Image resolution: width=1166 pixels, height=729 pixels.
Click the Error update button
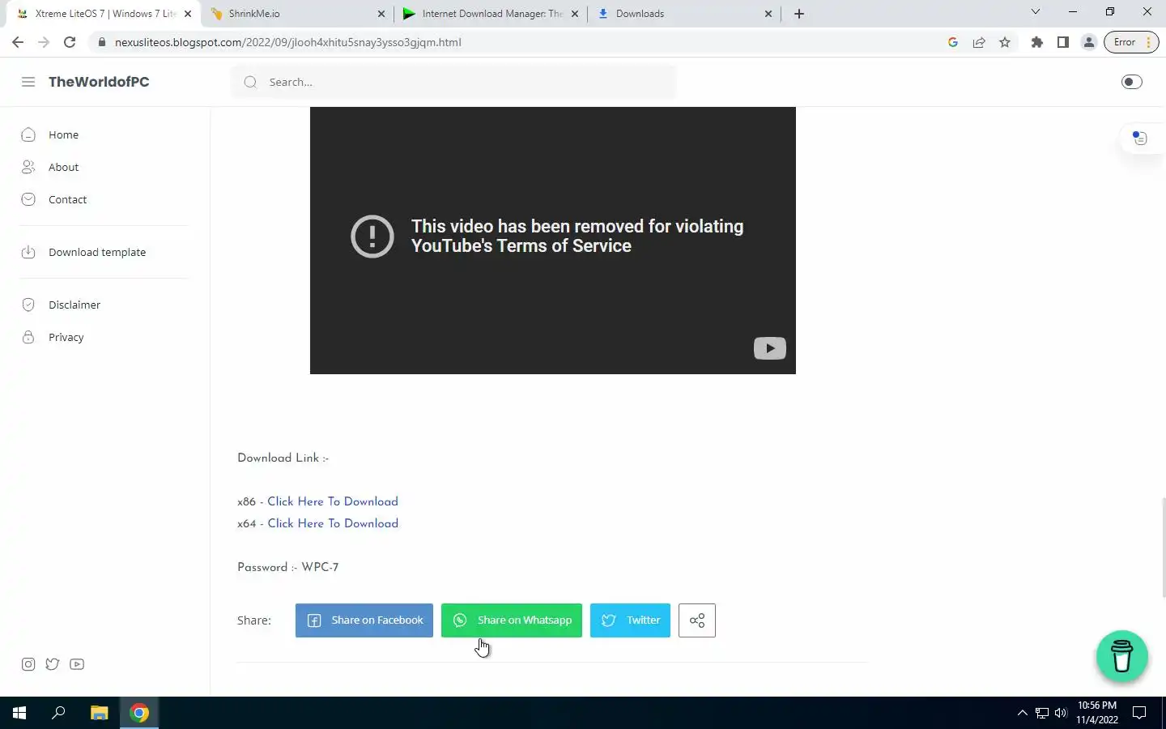(1131, 42)
